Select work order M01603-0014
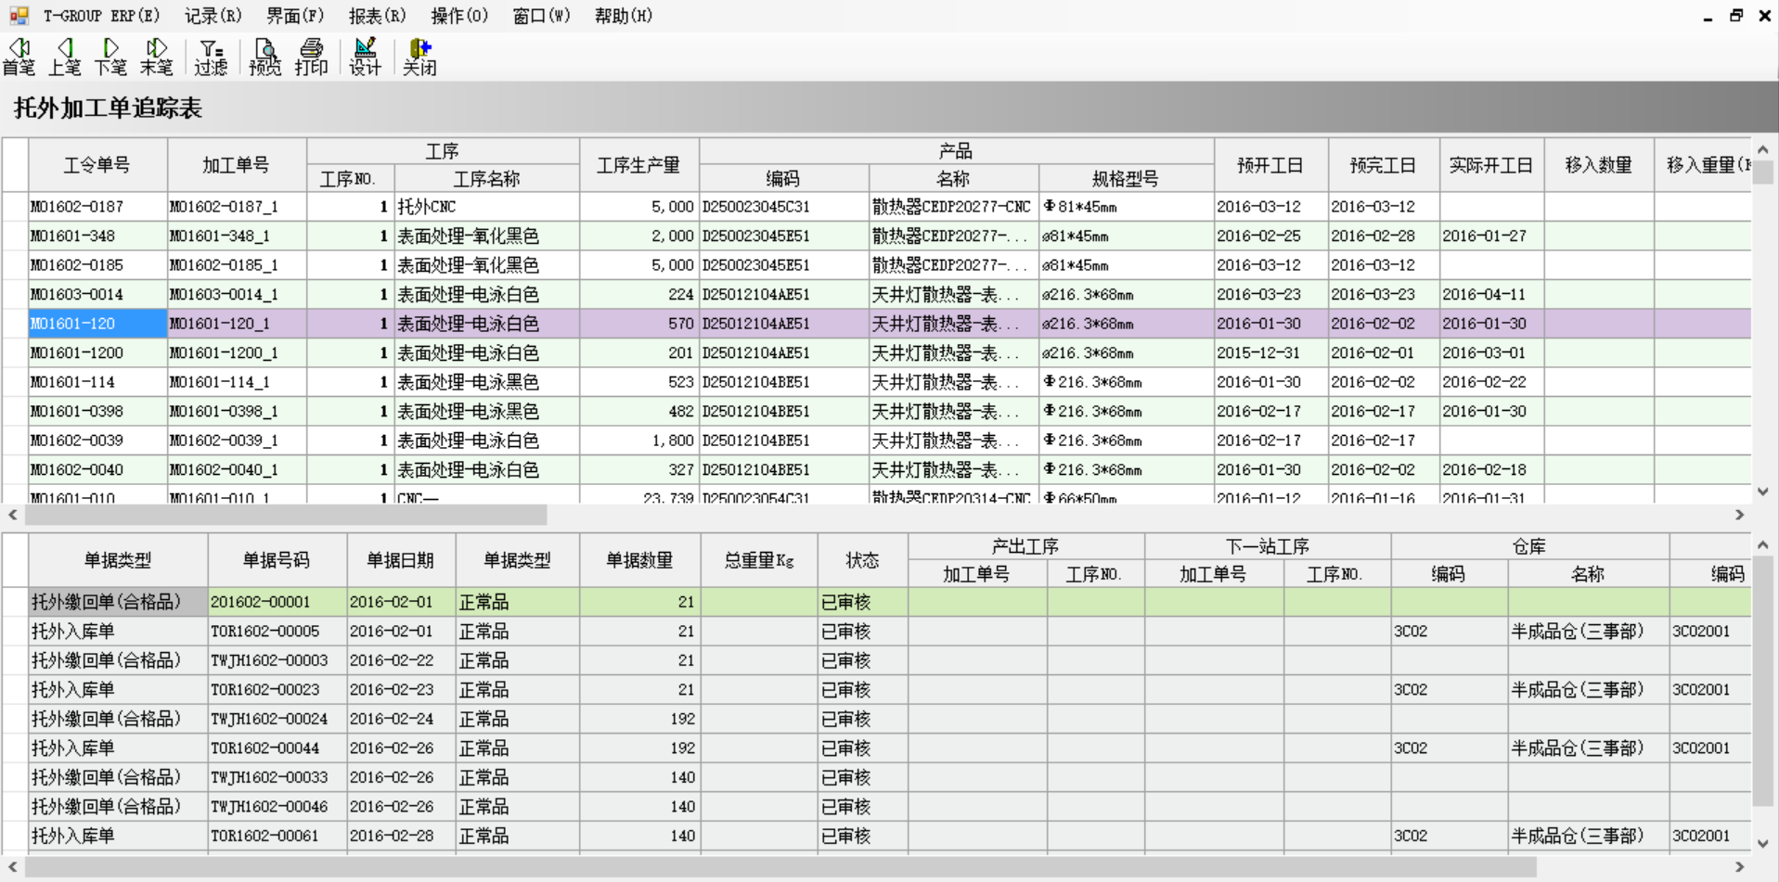The image size is (1779, 882). point(97,295)
